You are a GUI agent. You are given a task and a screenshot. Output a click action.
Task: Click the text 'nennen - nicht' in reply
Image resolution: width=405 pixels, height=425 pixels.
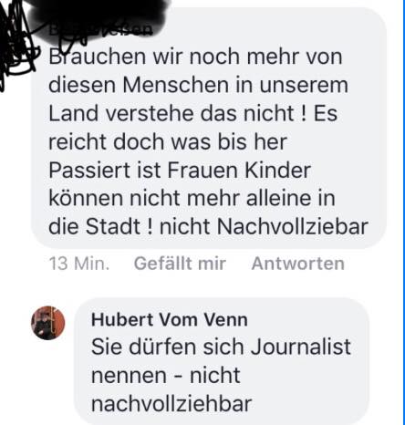click(166, 376)
